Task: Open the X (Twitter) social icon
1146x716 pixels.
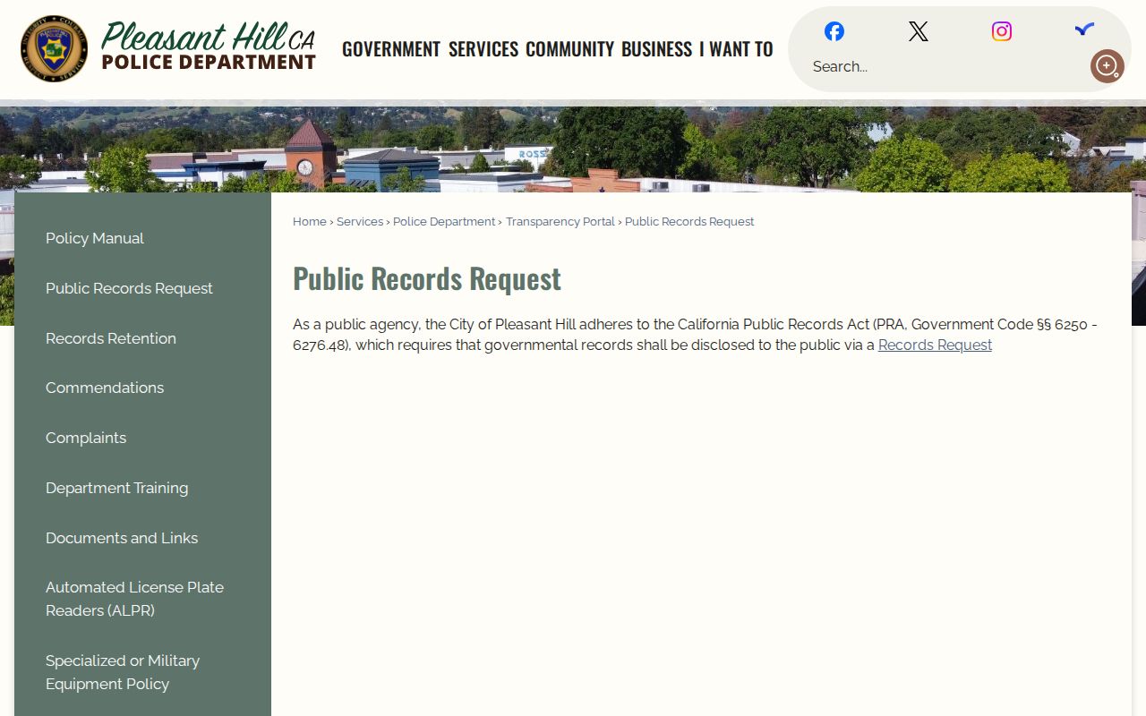Action: click(919, 31)
